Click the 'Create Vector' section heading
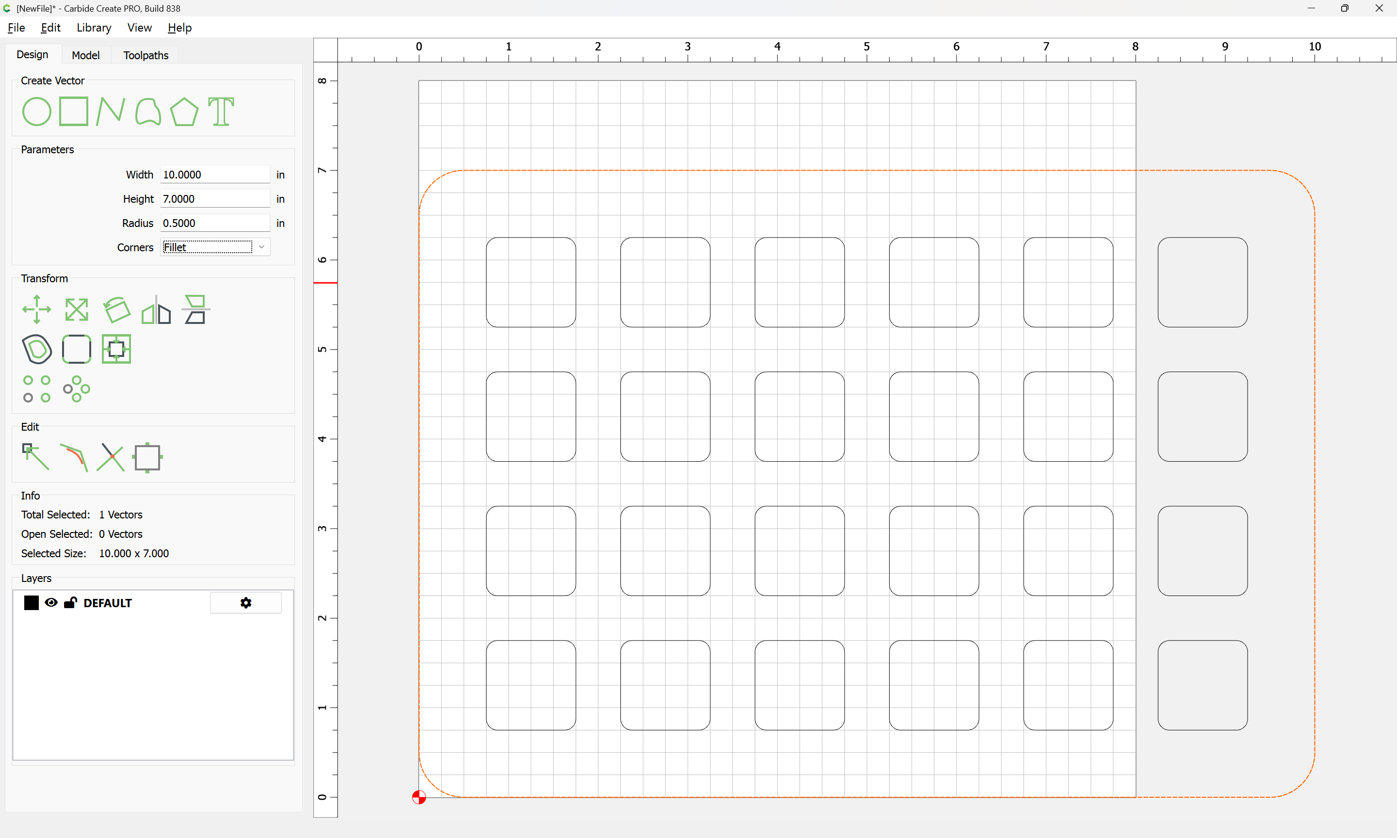This screenshot has height=838, width=1397. [52, 81]
